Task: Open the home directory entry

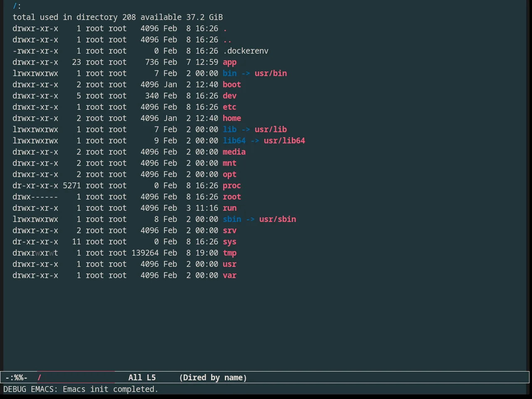Action: (x=232, y=118)
